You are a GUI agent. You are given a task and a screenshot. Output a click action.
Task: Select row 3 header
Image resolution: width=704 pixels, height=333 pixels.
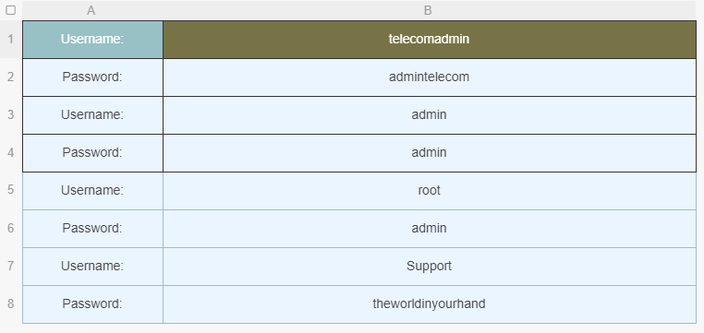click(x=11, y=114)
